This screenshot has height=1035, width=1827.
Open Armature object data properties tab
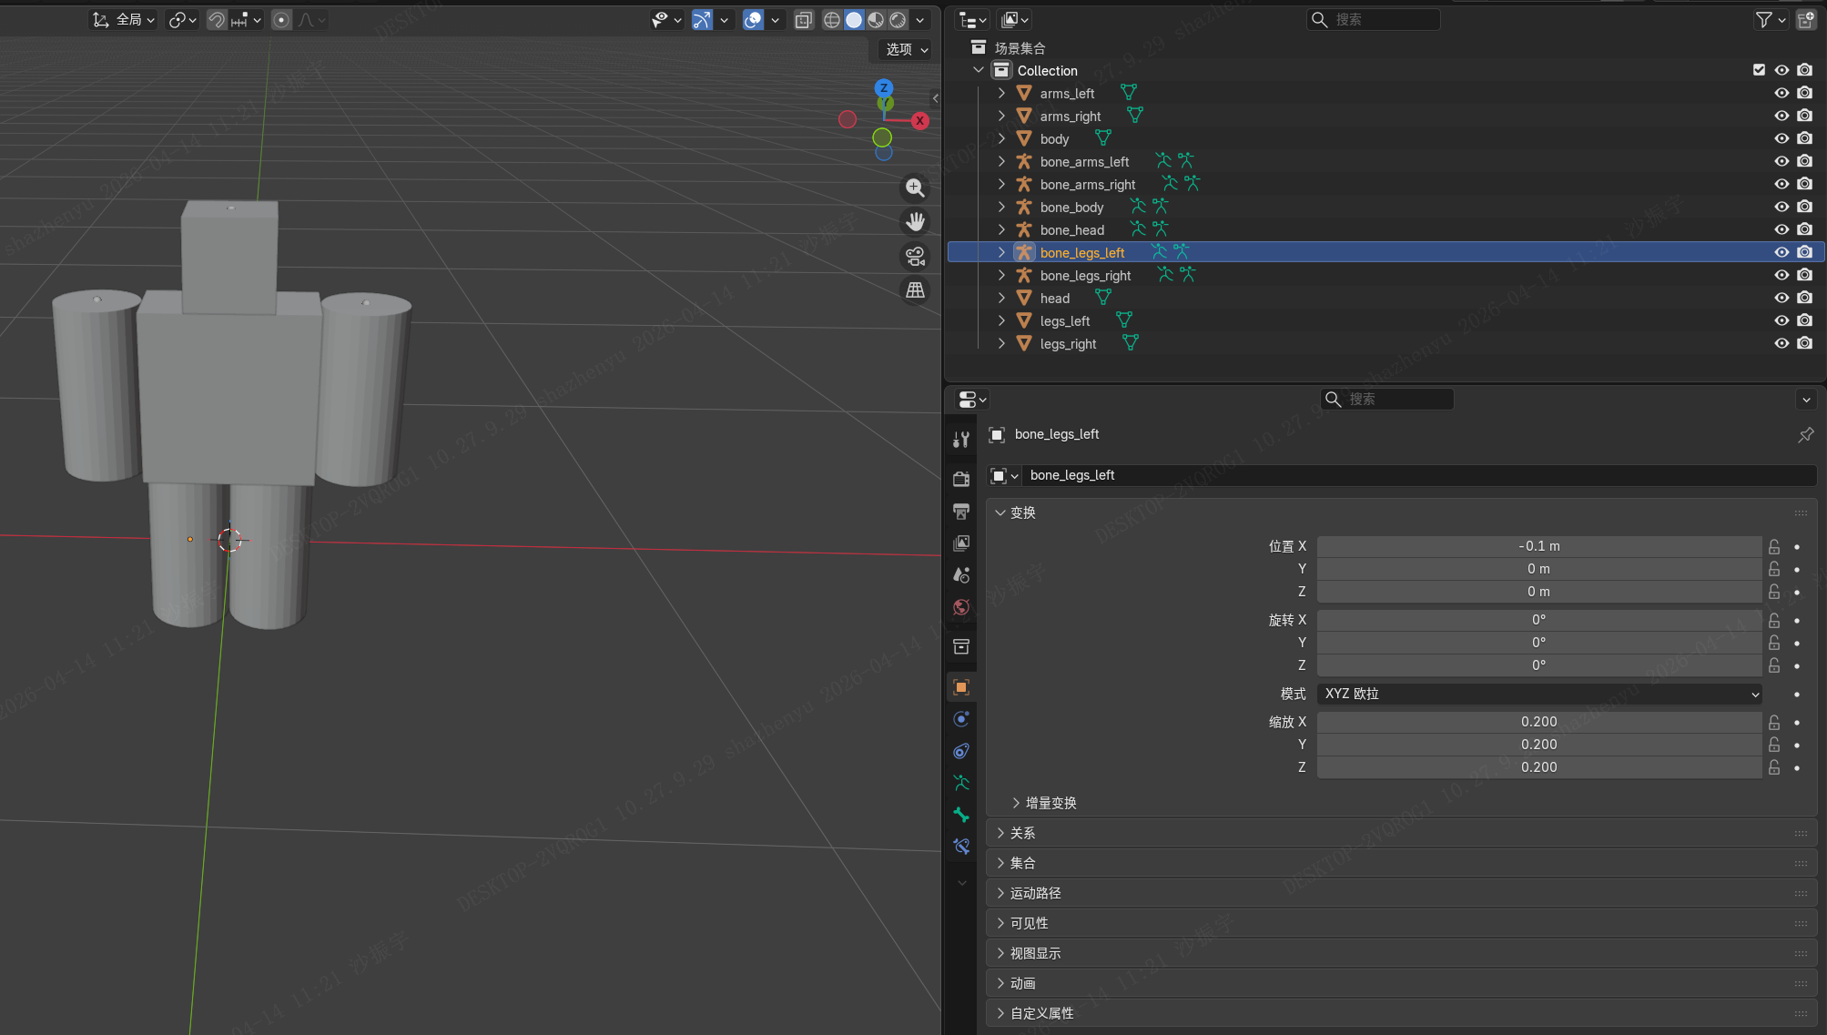tap(960, 783)
